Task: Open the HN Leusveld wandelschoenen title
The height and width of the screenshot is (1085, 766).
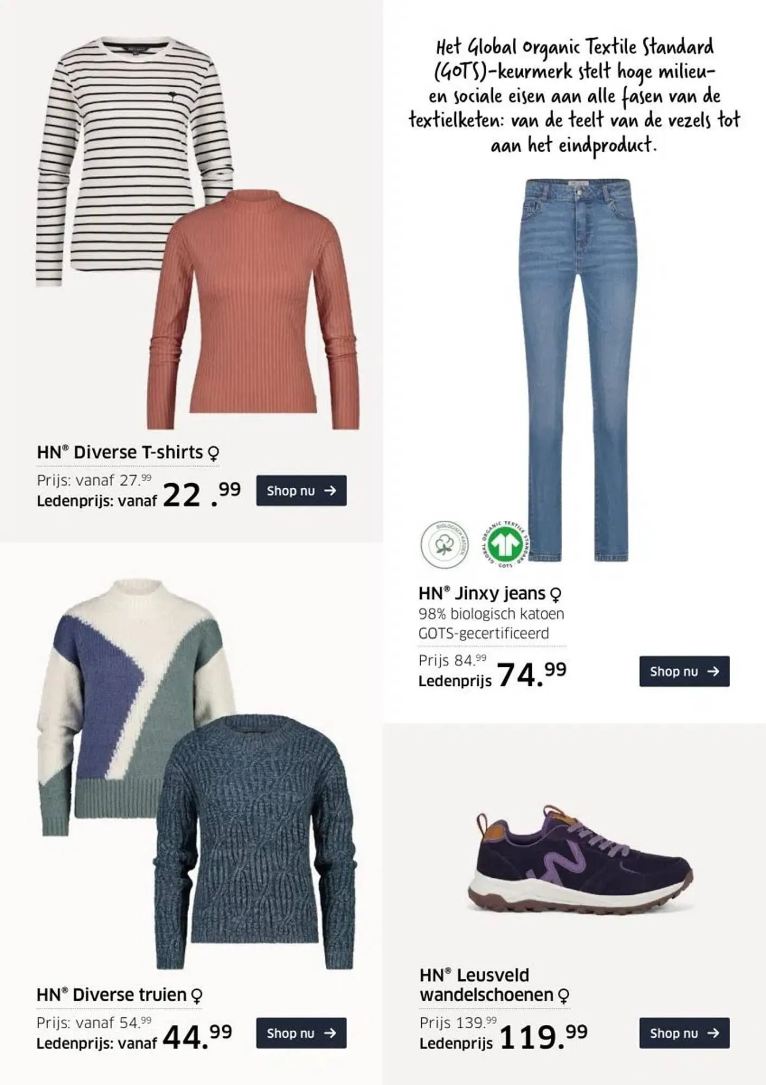Action: [486, 985]
